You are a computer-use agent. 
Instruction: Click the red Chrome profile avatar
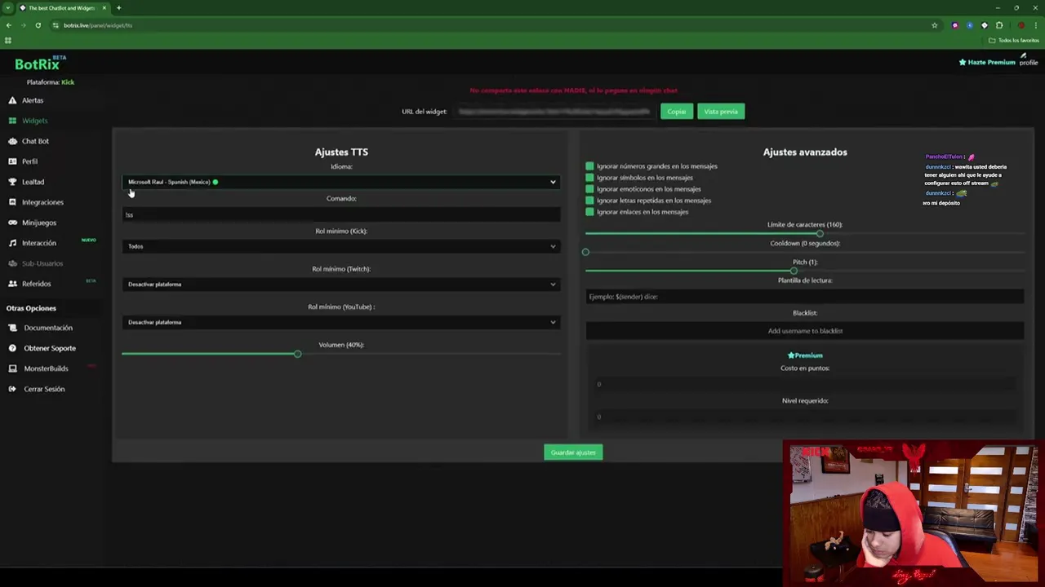coord(1021,25)
